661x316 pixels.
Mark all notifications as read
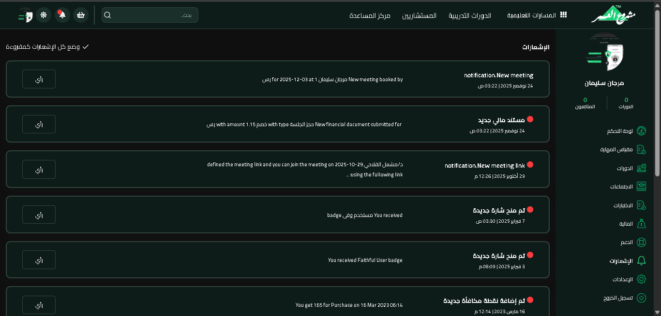(x=47, y=47)
